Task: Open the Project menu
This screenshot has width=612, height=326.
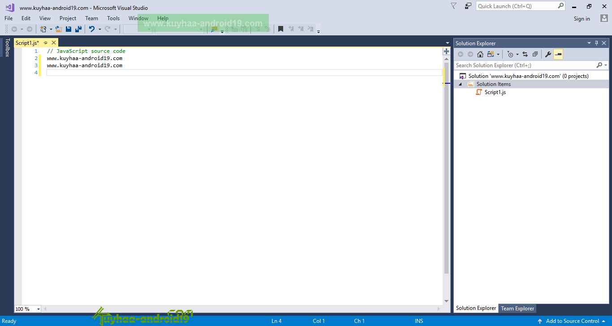Action: click(68, 18)
